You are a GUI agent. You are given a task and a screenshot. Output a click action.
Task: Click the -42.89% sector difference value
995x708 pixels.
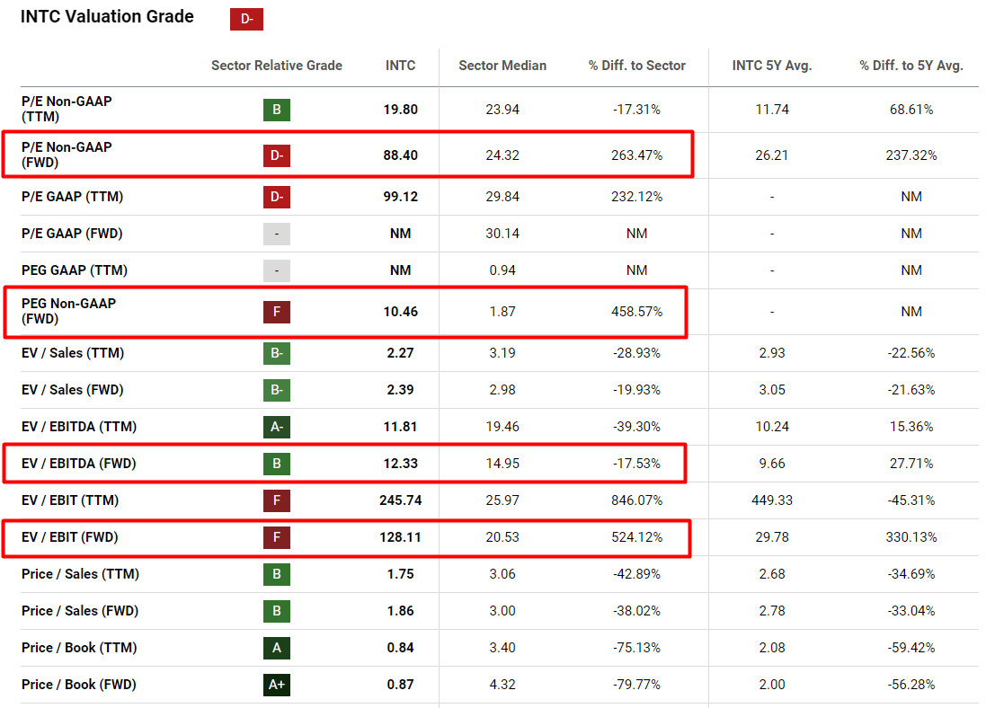tap(636, 573)
